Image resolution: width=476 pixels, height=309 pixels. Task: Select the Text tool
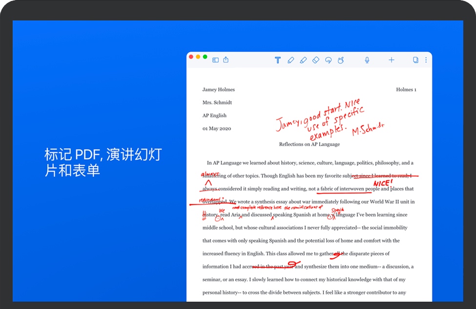[278, 60]
